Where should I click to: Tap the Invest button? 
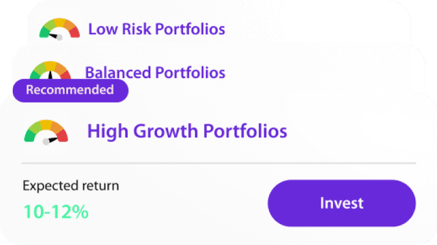341,203
